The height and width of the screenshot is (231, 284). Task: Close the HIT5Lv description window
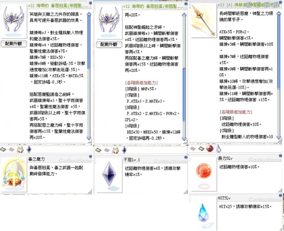point(281,195)
